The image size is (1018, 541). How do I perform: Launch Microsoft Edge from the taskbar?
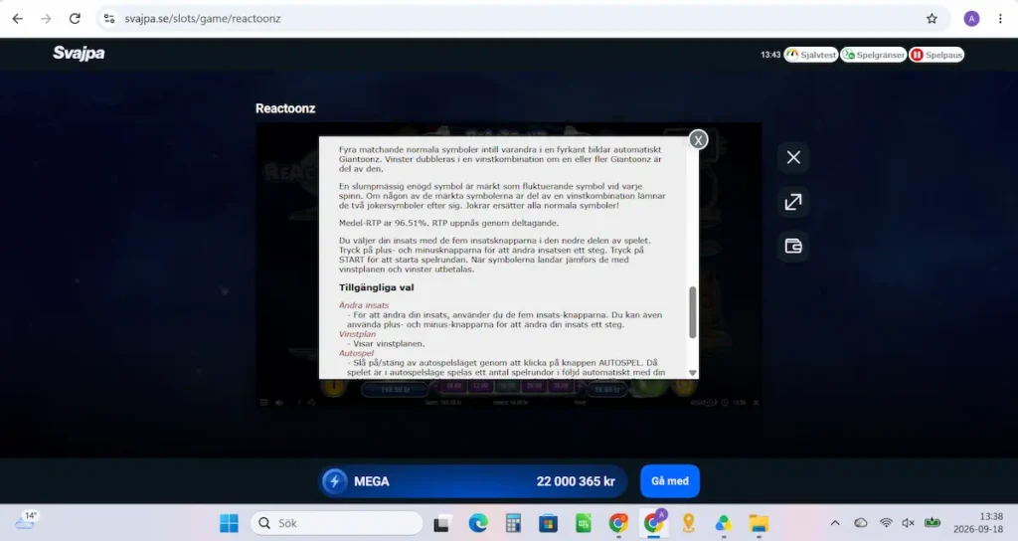[x=478, y=523]
